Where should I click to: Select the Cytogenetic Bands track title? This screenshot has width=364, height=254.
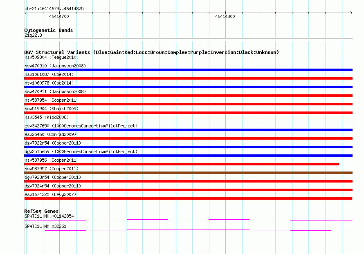pyautogui.click(x=49, y=30)
